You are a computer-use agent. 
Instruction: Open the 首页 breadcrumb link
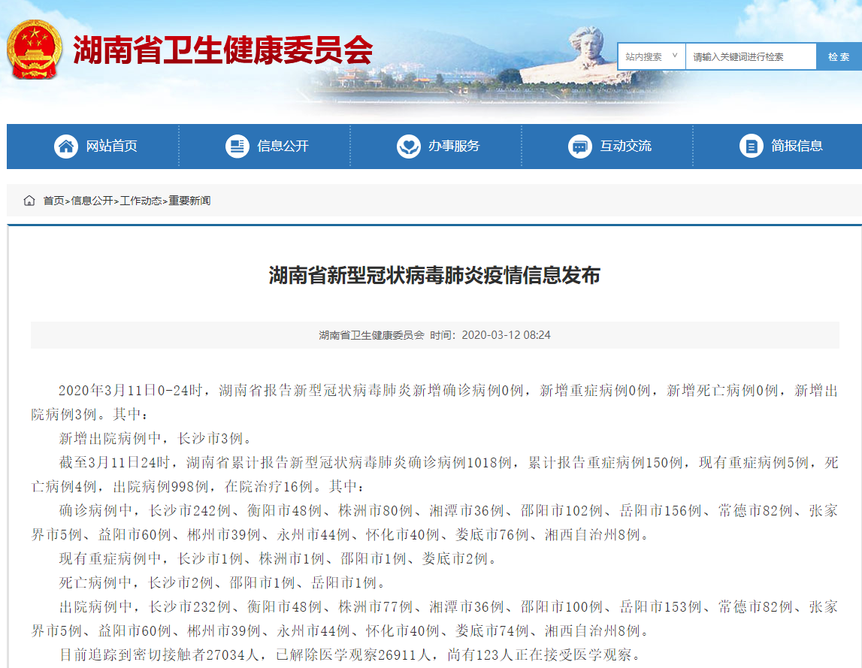53,201
